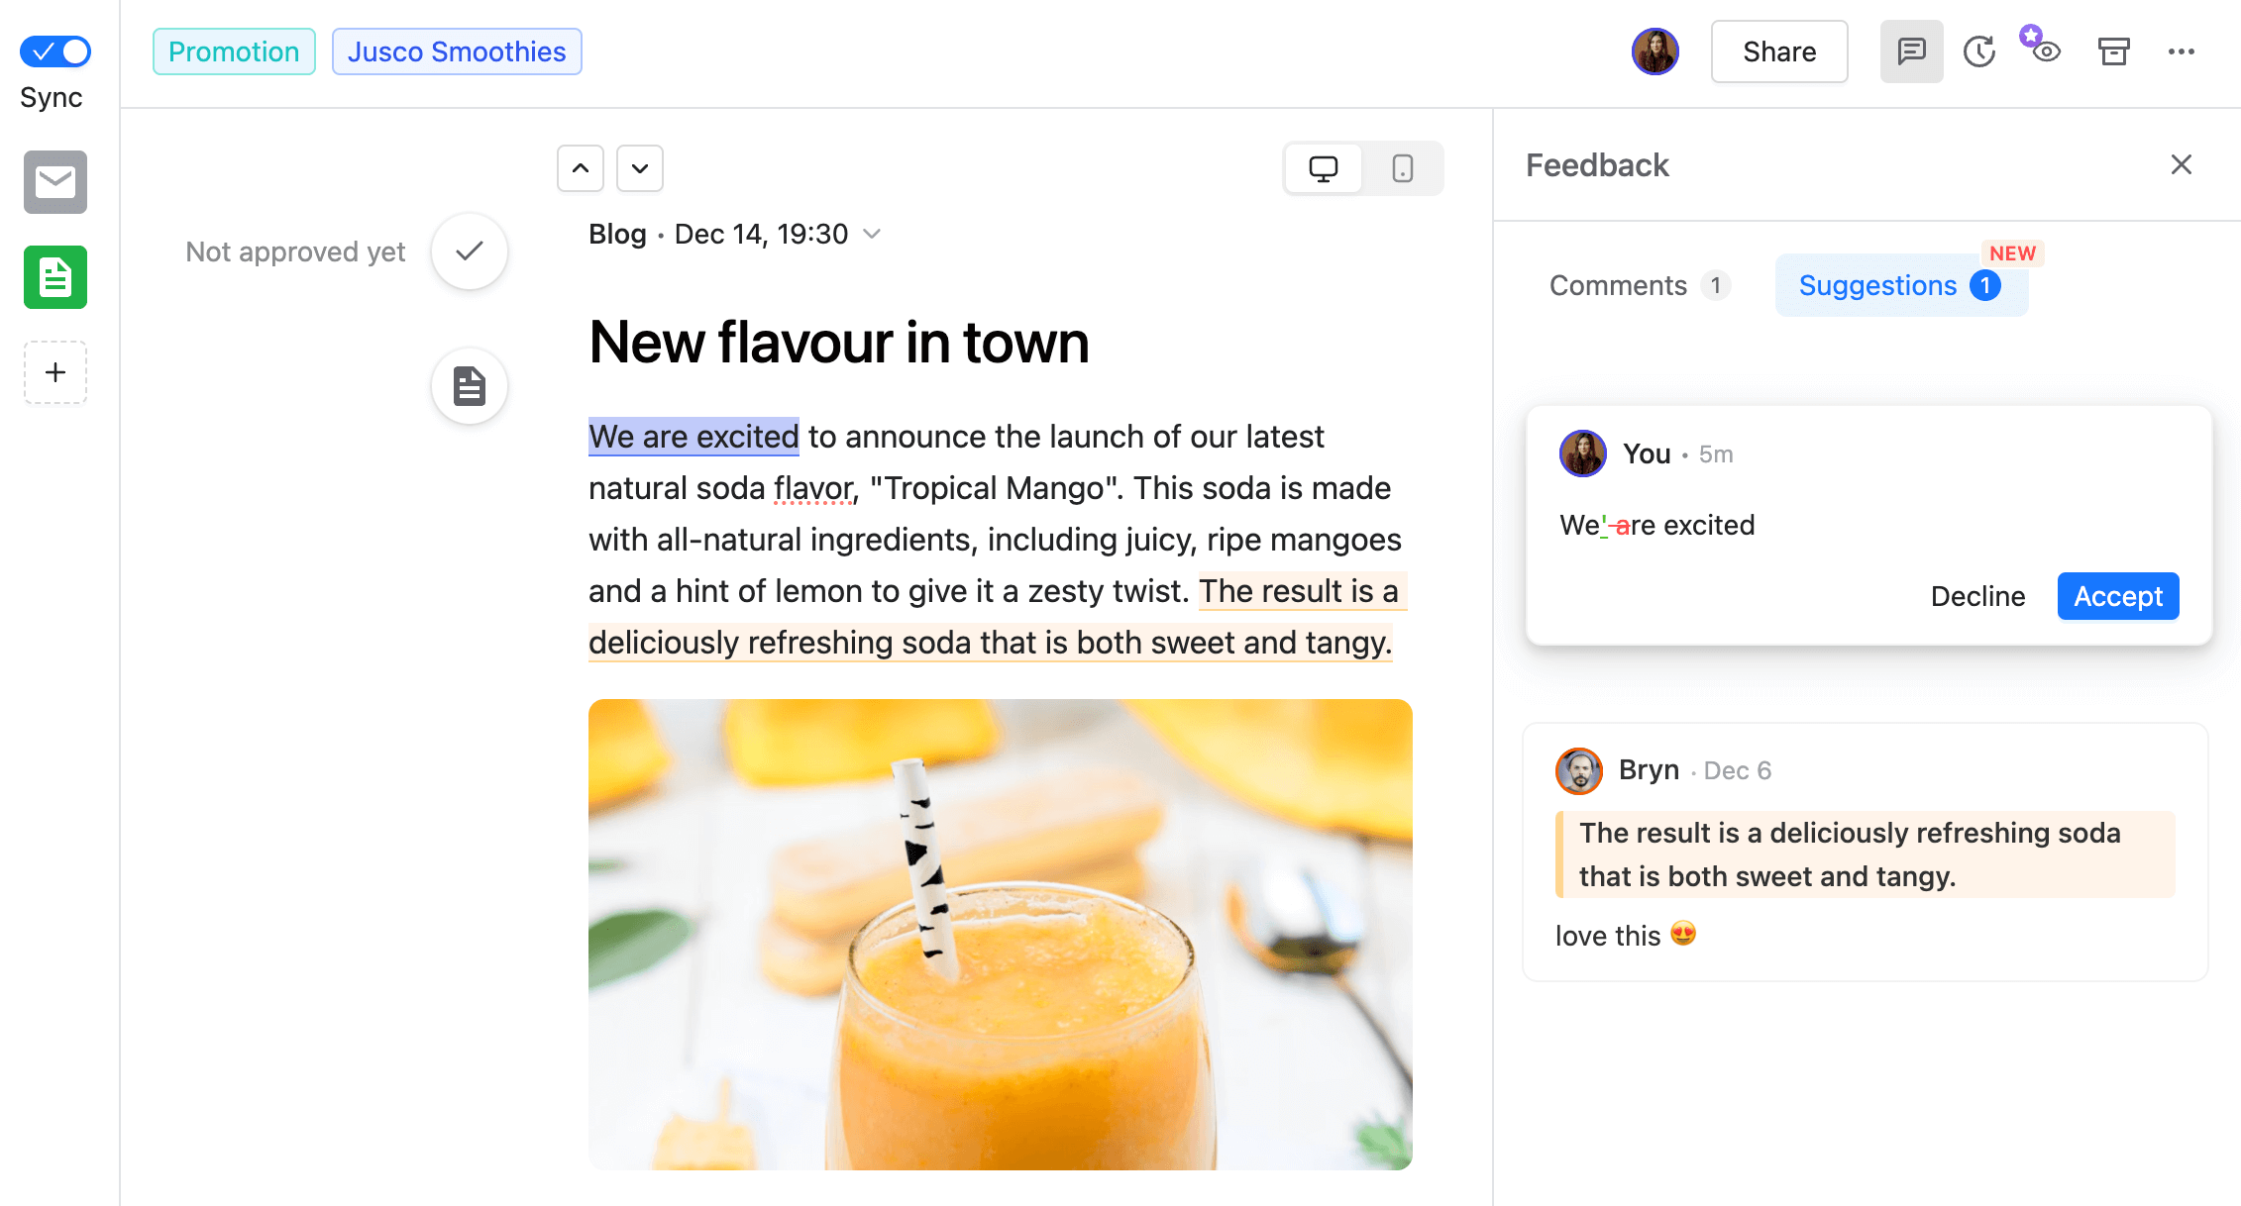Viewport: 2241px width, 1206px height.
Task: Click the desktop preview icon
Action: coord(1323,166)
